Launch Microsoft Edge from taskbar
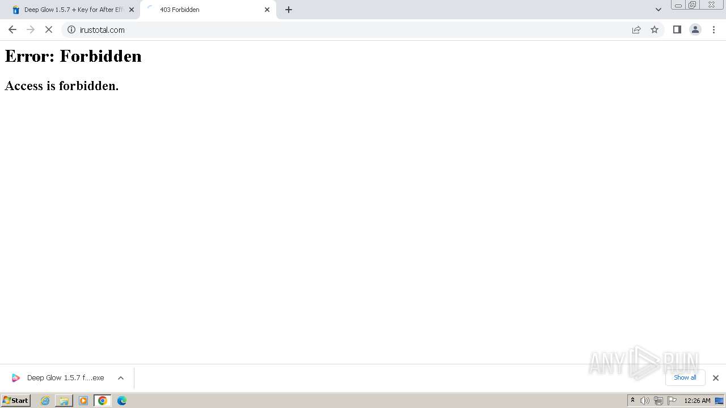 [x=122, y=401]
